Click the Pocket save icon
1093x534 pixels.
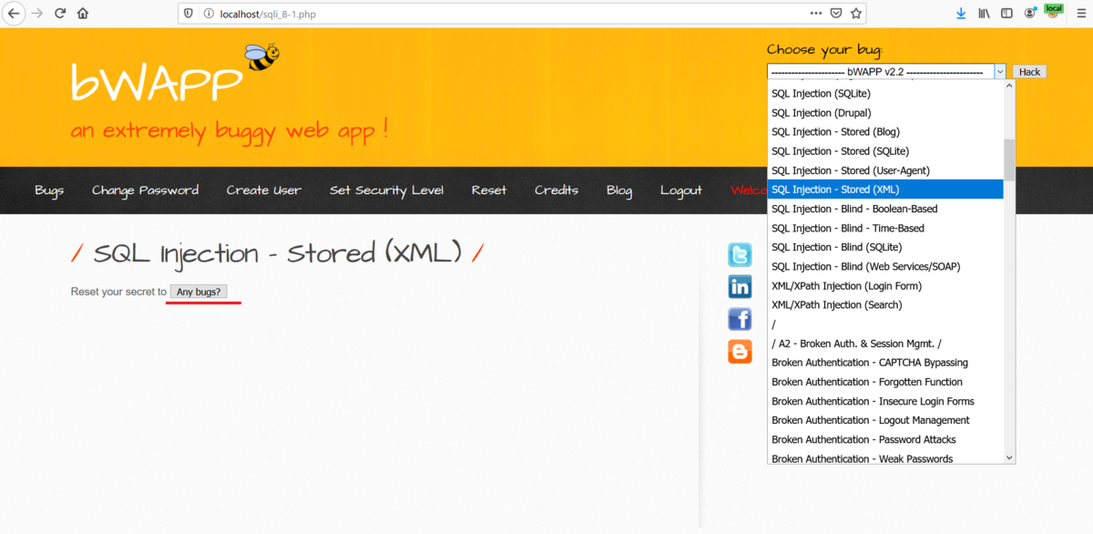836,14
